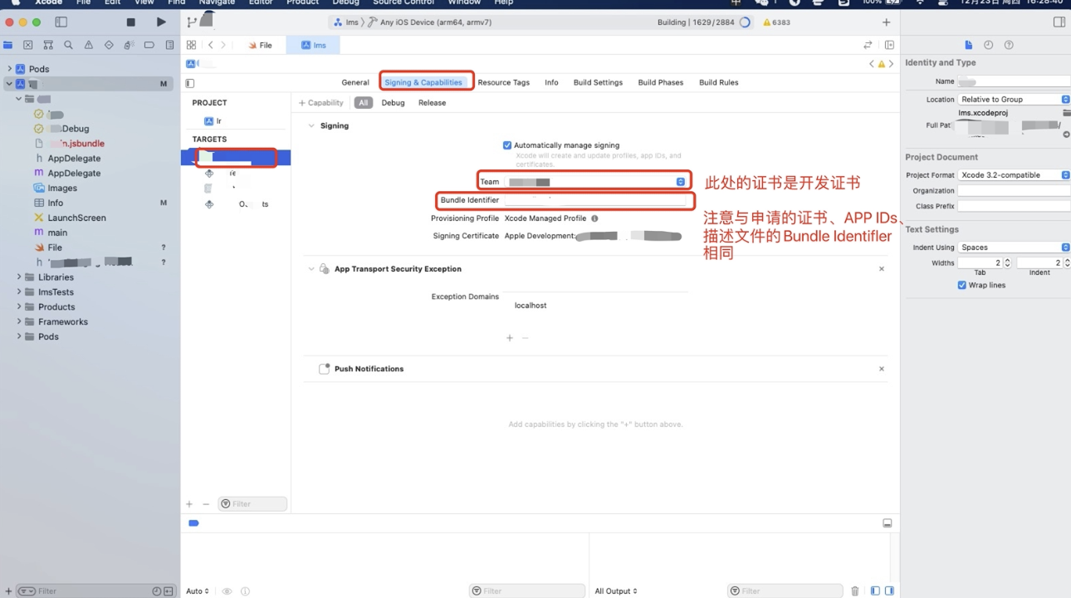The width and height of the screenshot is (1071, 598).
Task: Click the editor review swap-arrows icon
Action: click(868, 45)
